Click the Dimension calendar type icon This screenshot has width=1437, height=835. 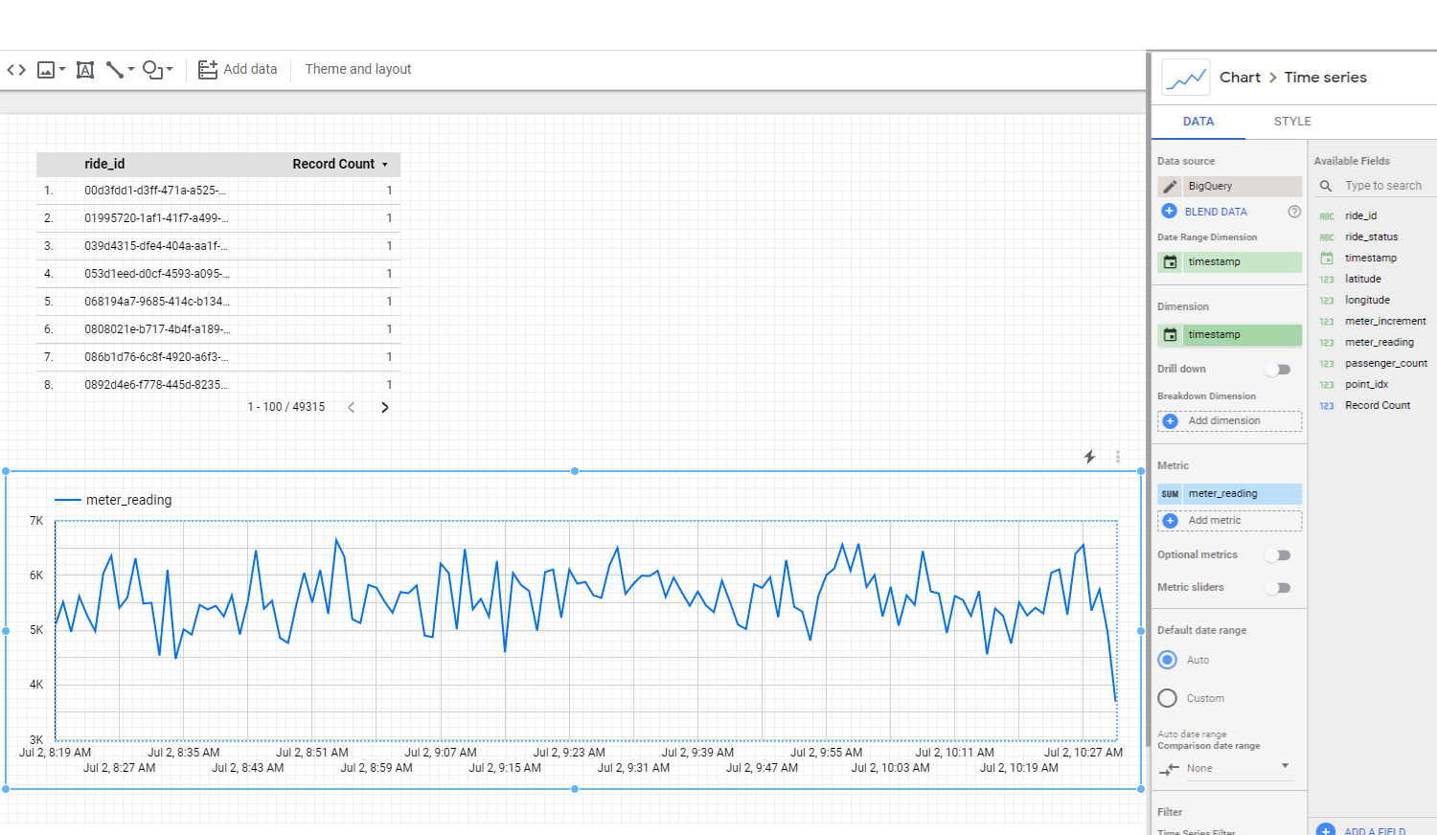1170,335
